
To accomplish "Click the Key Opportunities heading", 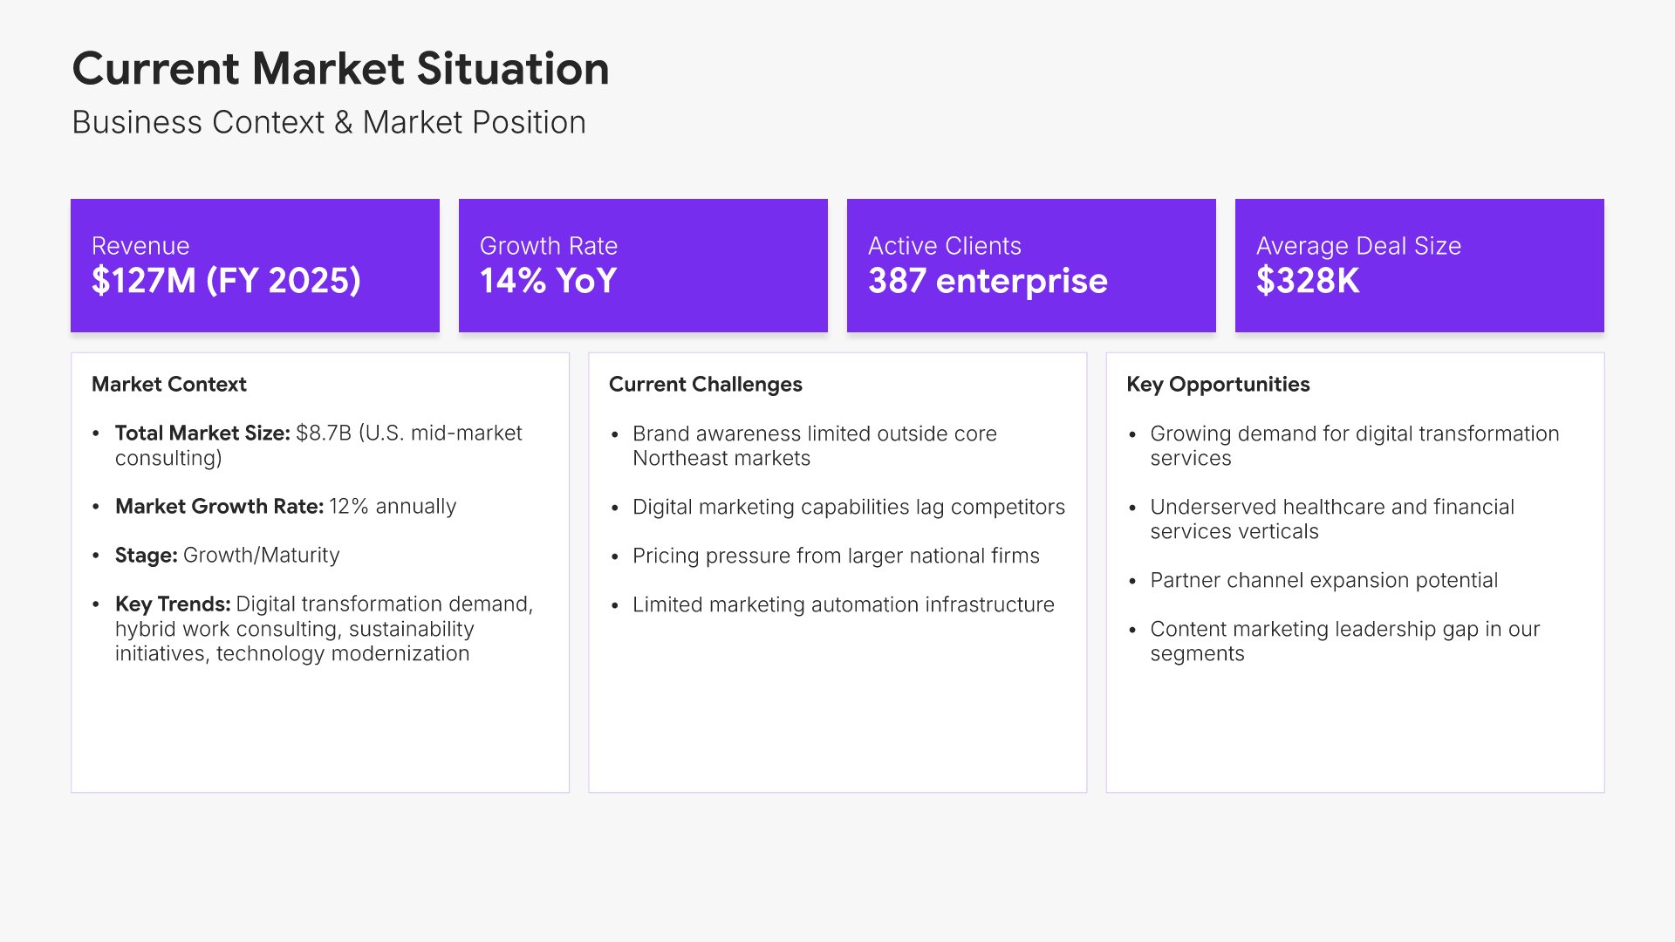I will point(1218,384).
